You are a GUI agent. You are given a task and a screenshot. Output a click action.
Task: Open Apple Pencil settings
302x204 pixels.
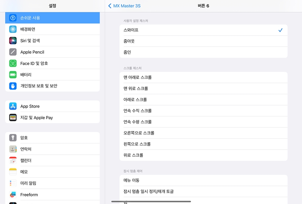tap(52, 52)
